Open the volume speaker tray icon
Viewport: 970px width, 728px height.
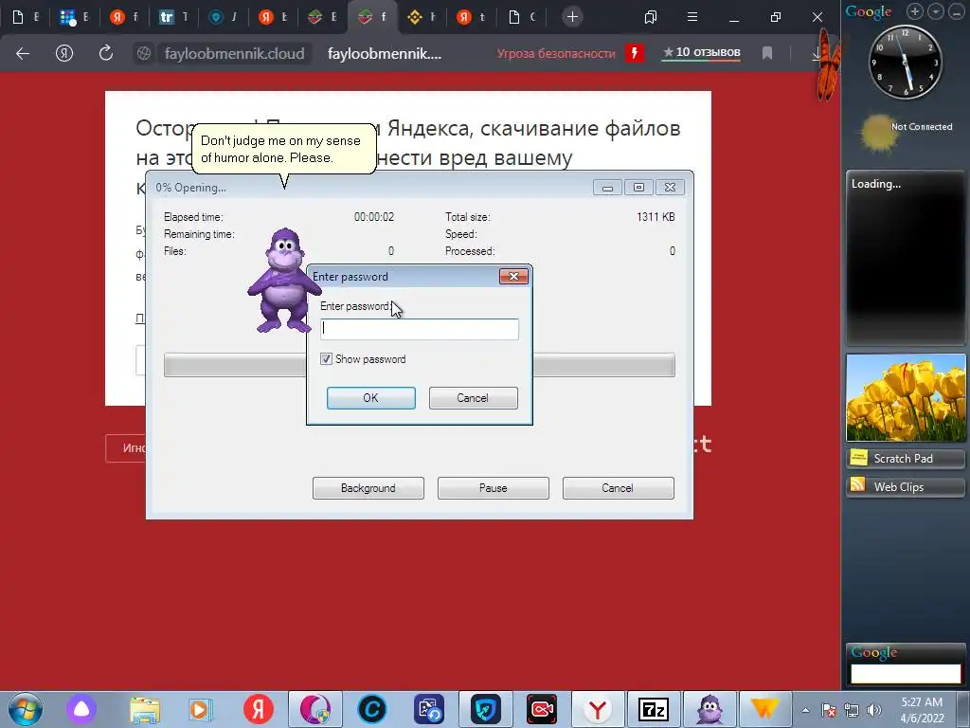[x=874, y=710]
